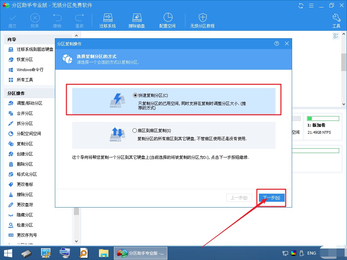Close the 分区复制操作 dialog

(287, 44)
